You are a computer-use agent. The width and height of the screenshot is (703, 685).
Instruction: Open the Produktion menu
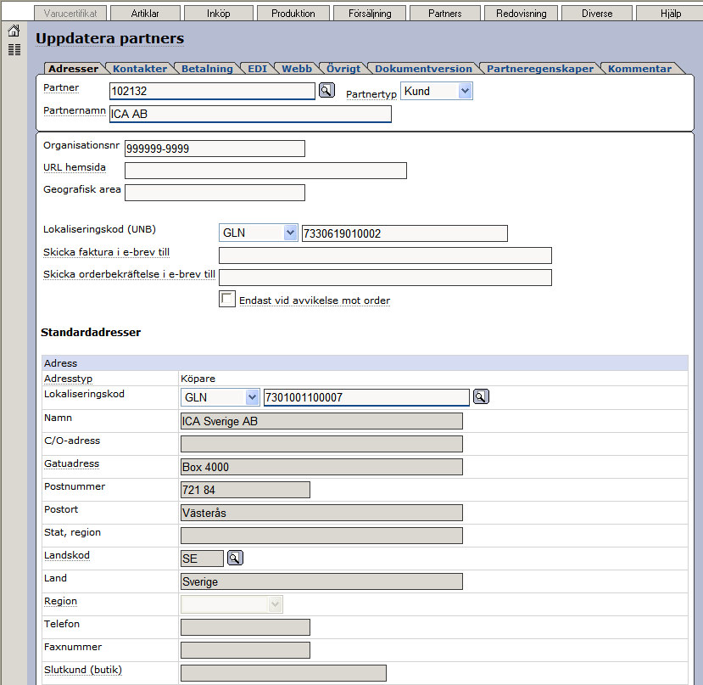pos(293,14)
